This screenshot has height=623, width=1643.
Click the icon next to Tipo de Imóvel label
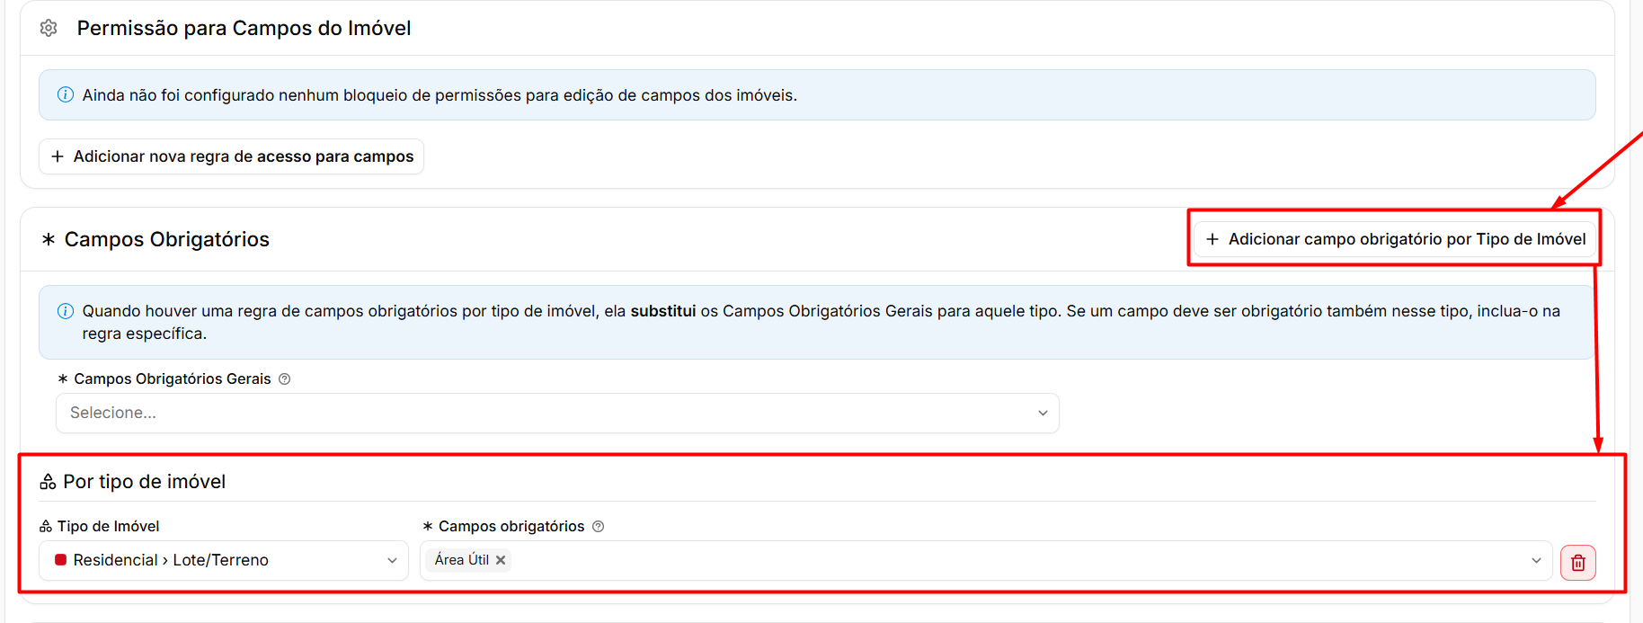click(46, 527)
